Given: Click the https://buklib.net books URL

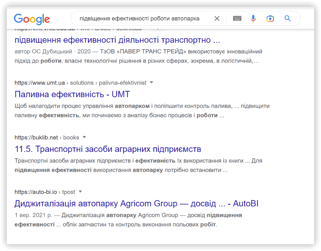Looking at the screenshot, I should point(47,138).
